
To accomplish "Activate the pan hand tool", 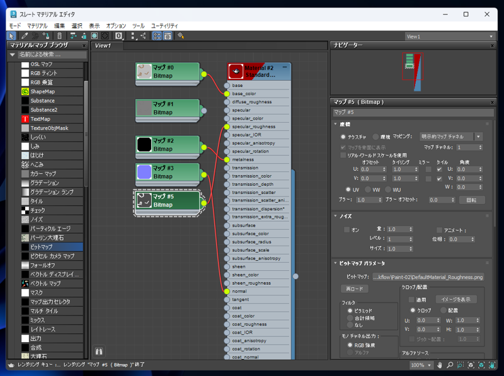I will pos(440,365).
